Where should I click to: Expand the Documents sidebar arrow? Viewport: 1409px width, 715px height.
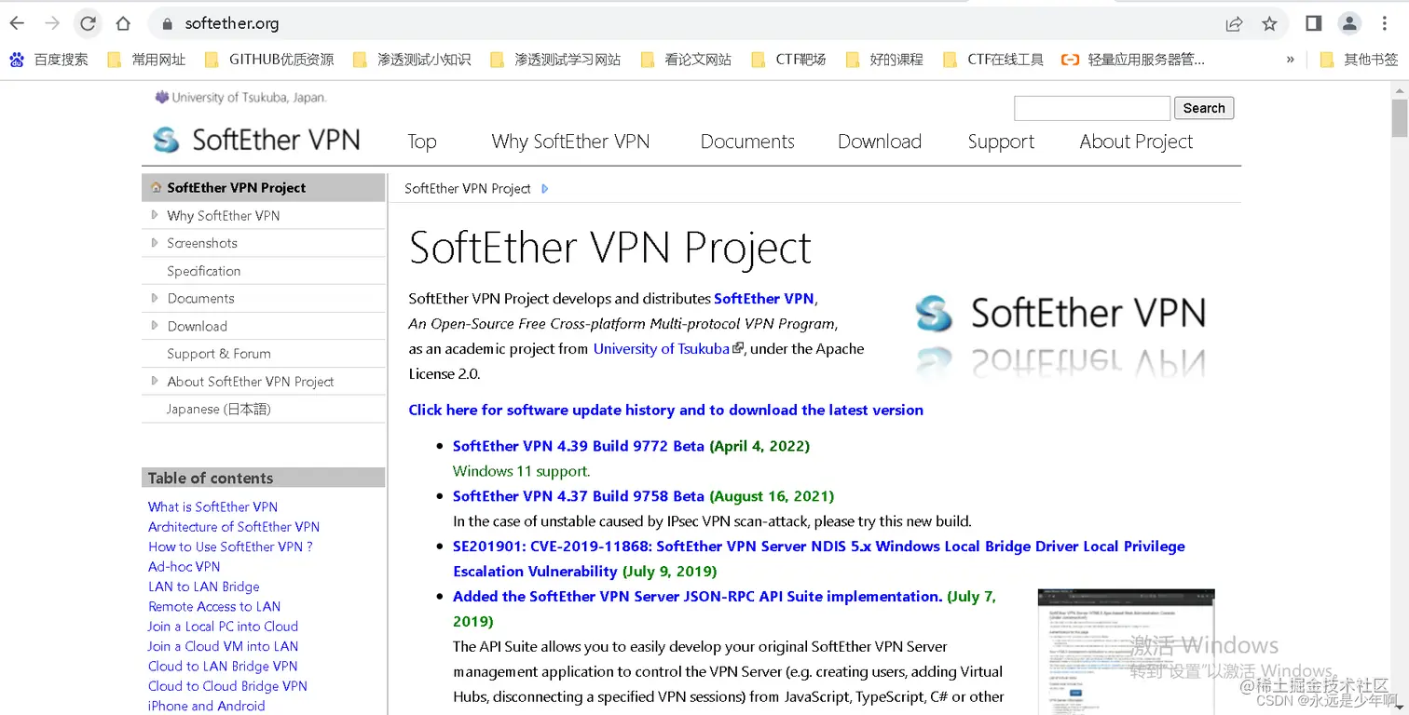pos(154,298)
